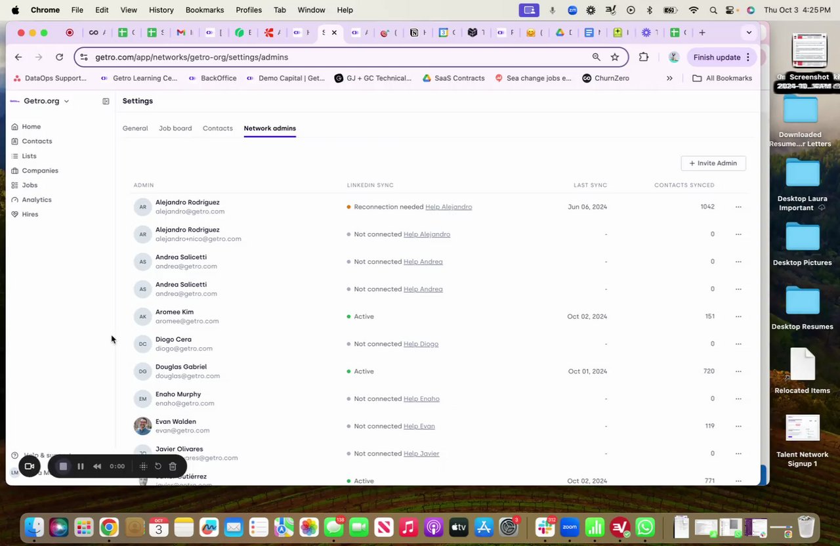Open the BackOffice bookmark
The image size is (840, 546).
(213, 78)
